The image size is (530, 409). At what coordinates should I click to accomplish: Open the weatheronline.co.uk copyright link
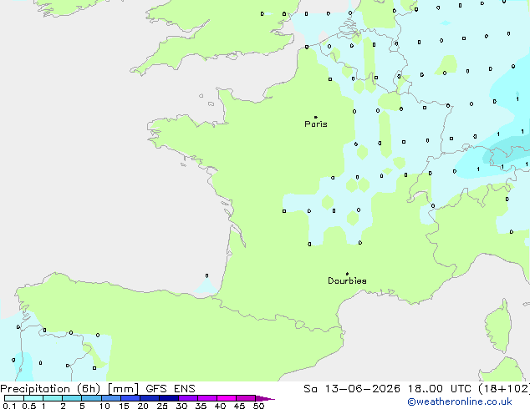pyautogui.click(x=460, y=401)
